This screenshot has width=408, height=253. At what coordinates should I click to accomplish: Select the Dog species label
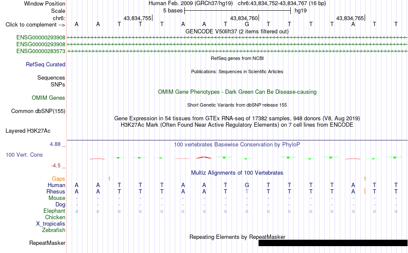[x=61, y=205]
